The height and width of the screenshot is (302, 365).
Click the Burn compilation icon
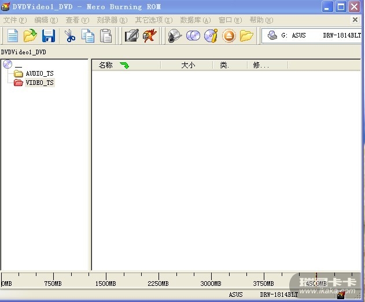click(x=150, y=36)
